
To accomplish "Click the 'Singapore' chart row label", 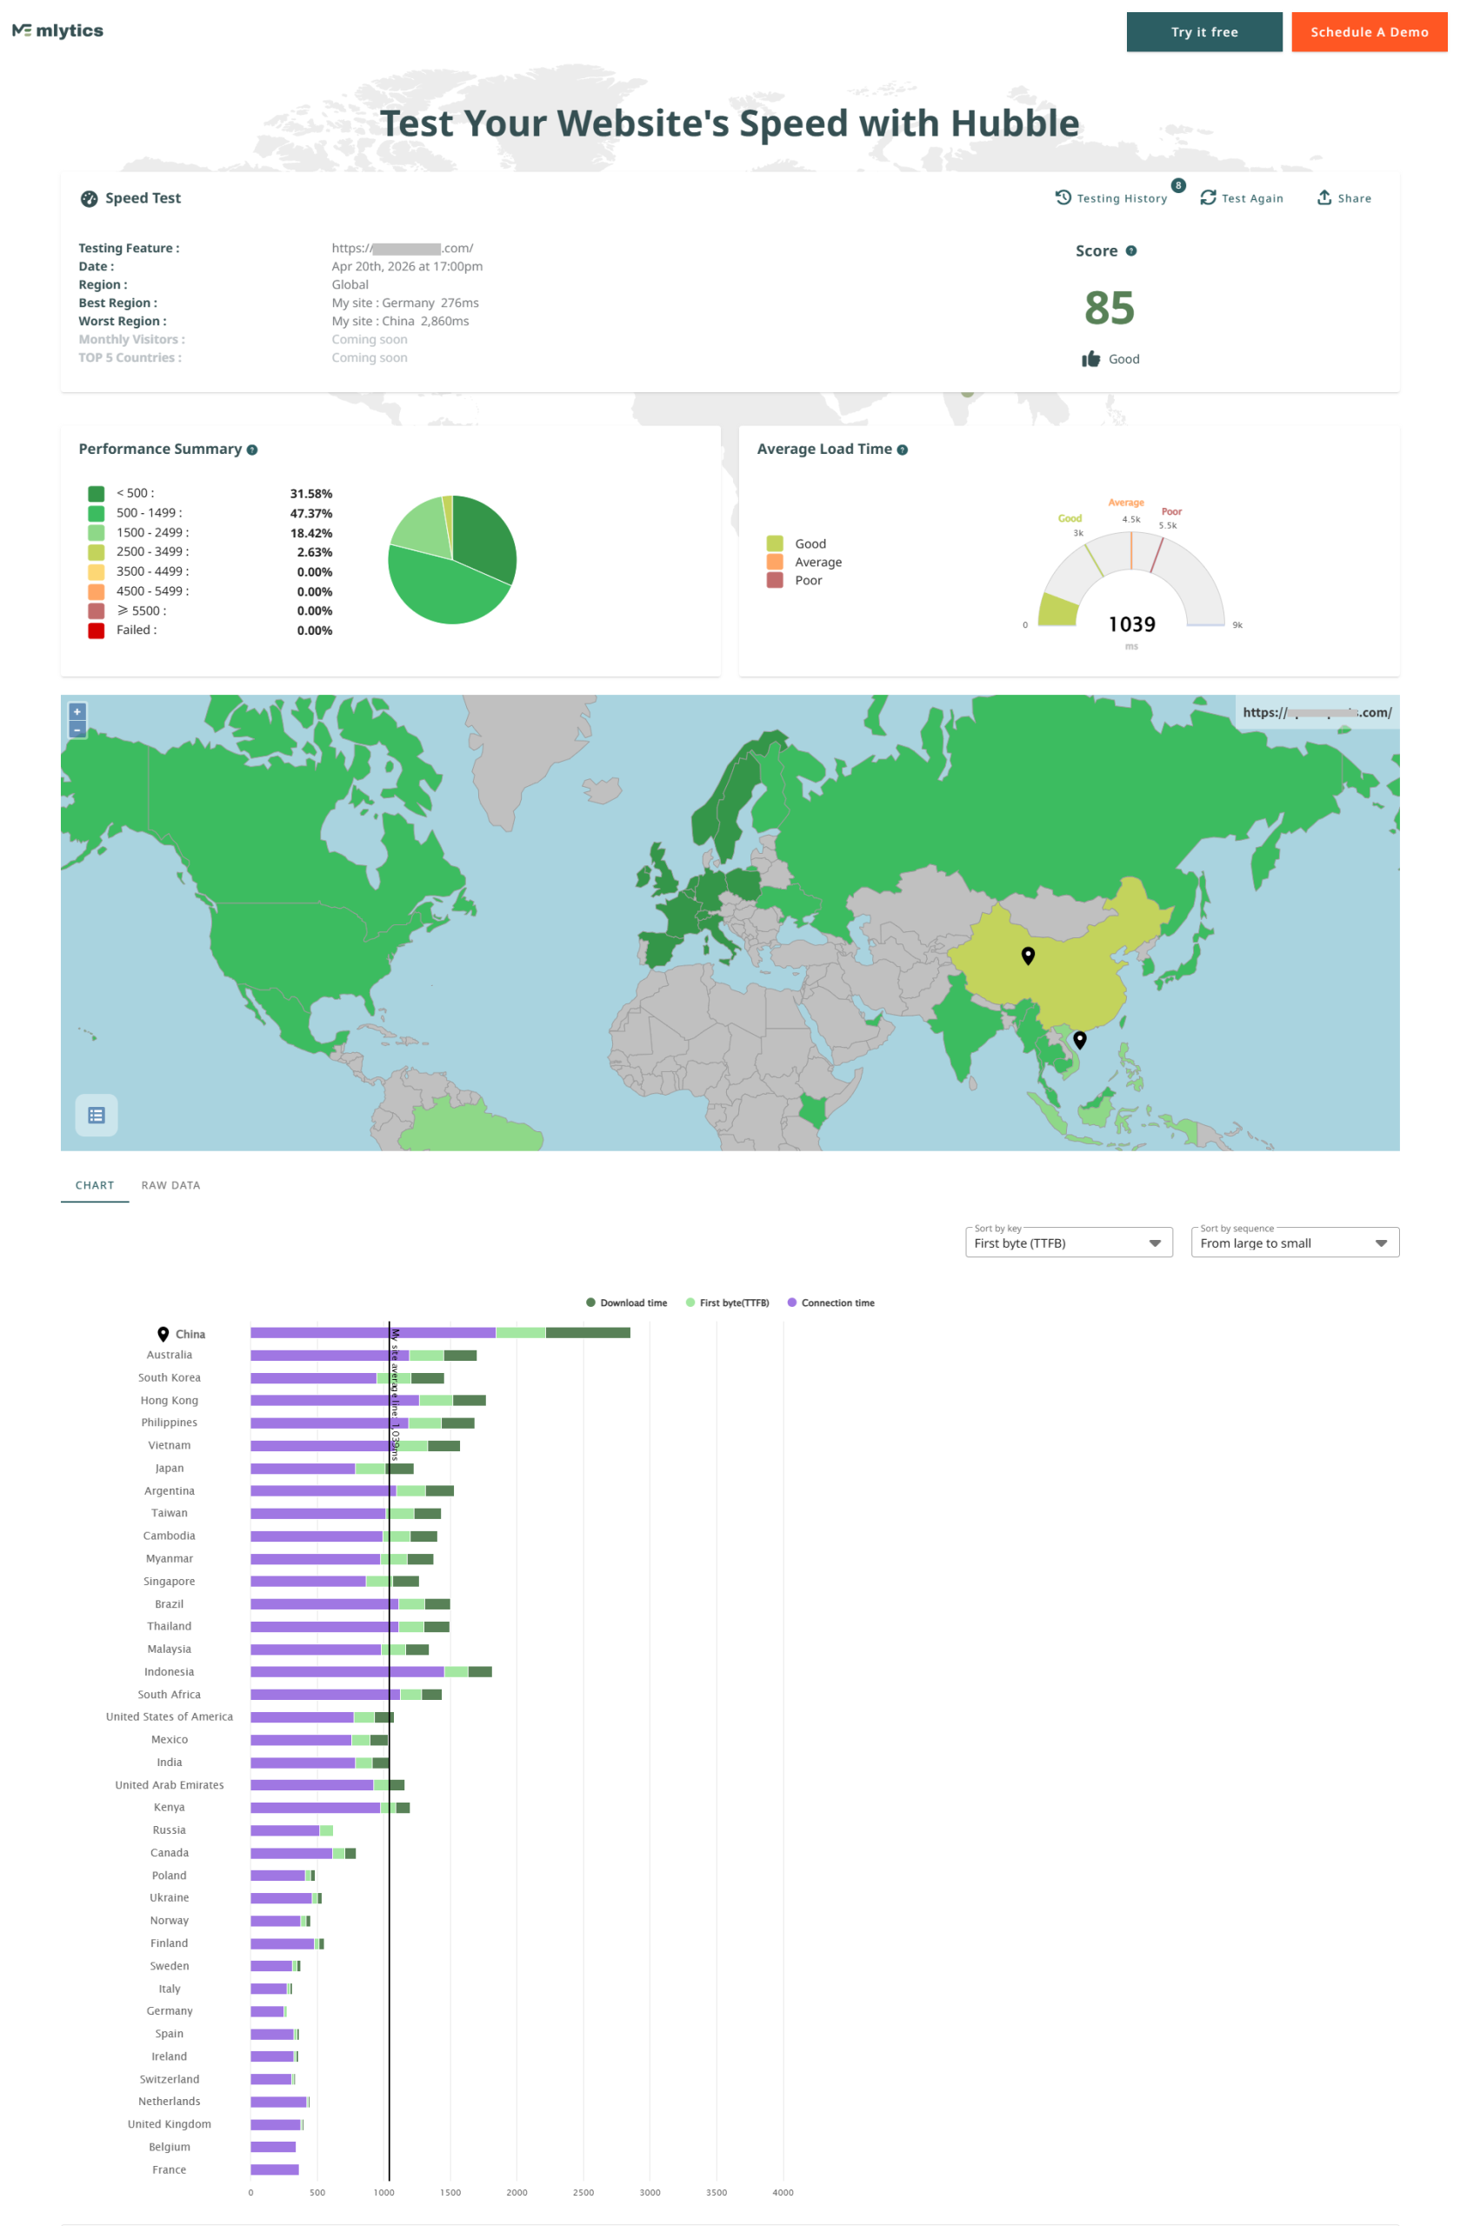I will (170, 1582).
